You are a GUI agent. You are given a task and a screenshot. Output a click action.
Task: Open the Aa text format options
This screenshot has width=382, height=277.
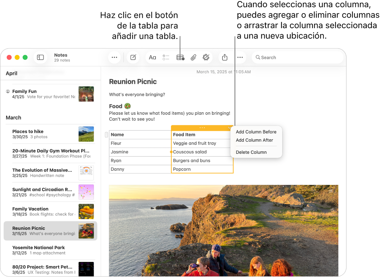pyautogui.click(x=152, y=57)
